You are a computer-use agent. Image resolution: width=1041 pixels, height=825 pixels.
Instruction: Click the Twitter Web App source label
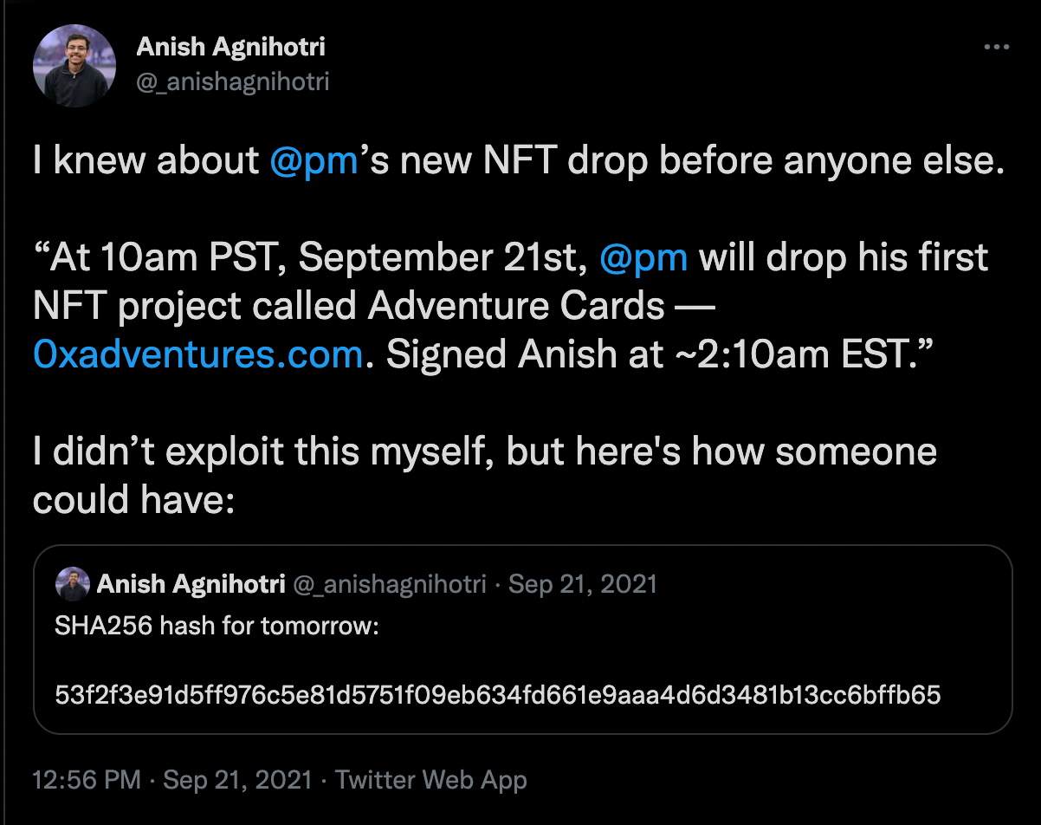click(430, 779)
